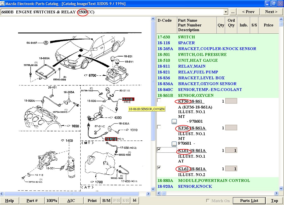Image resolution: width=284 pixels, height=205 pixels.
Task: Select UNIT,HEAT GAUGE row
Action: (218, 60)
